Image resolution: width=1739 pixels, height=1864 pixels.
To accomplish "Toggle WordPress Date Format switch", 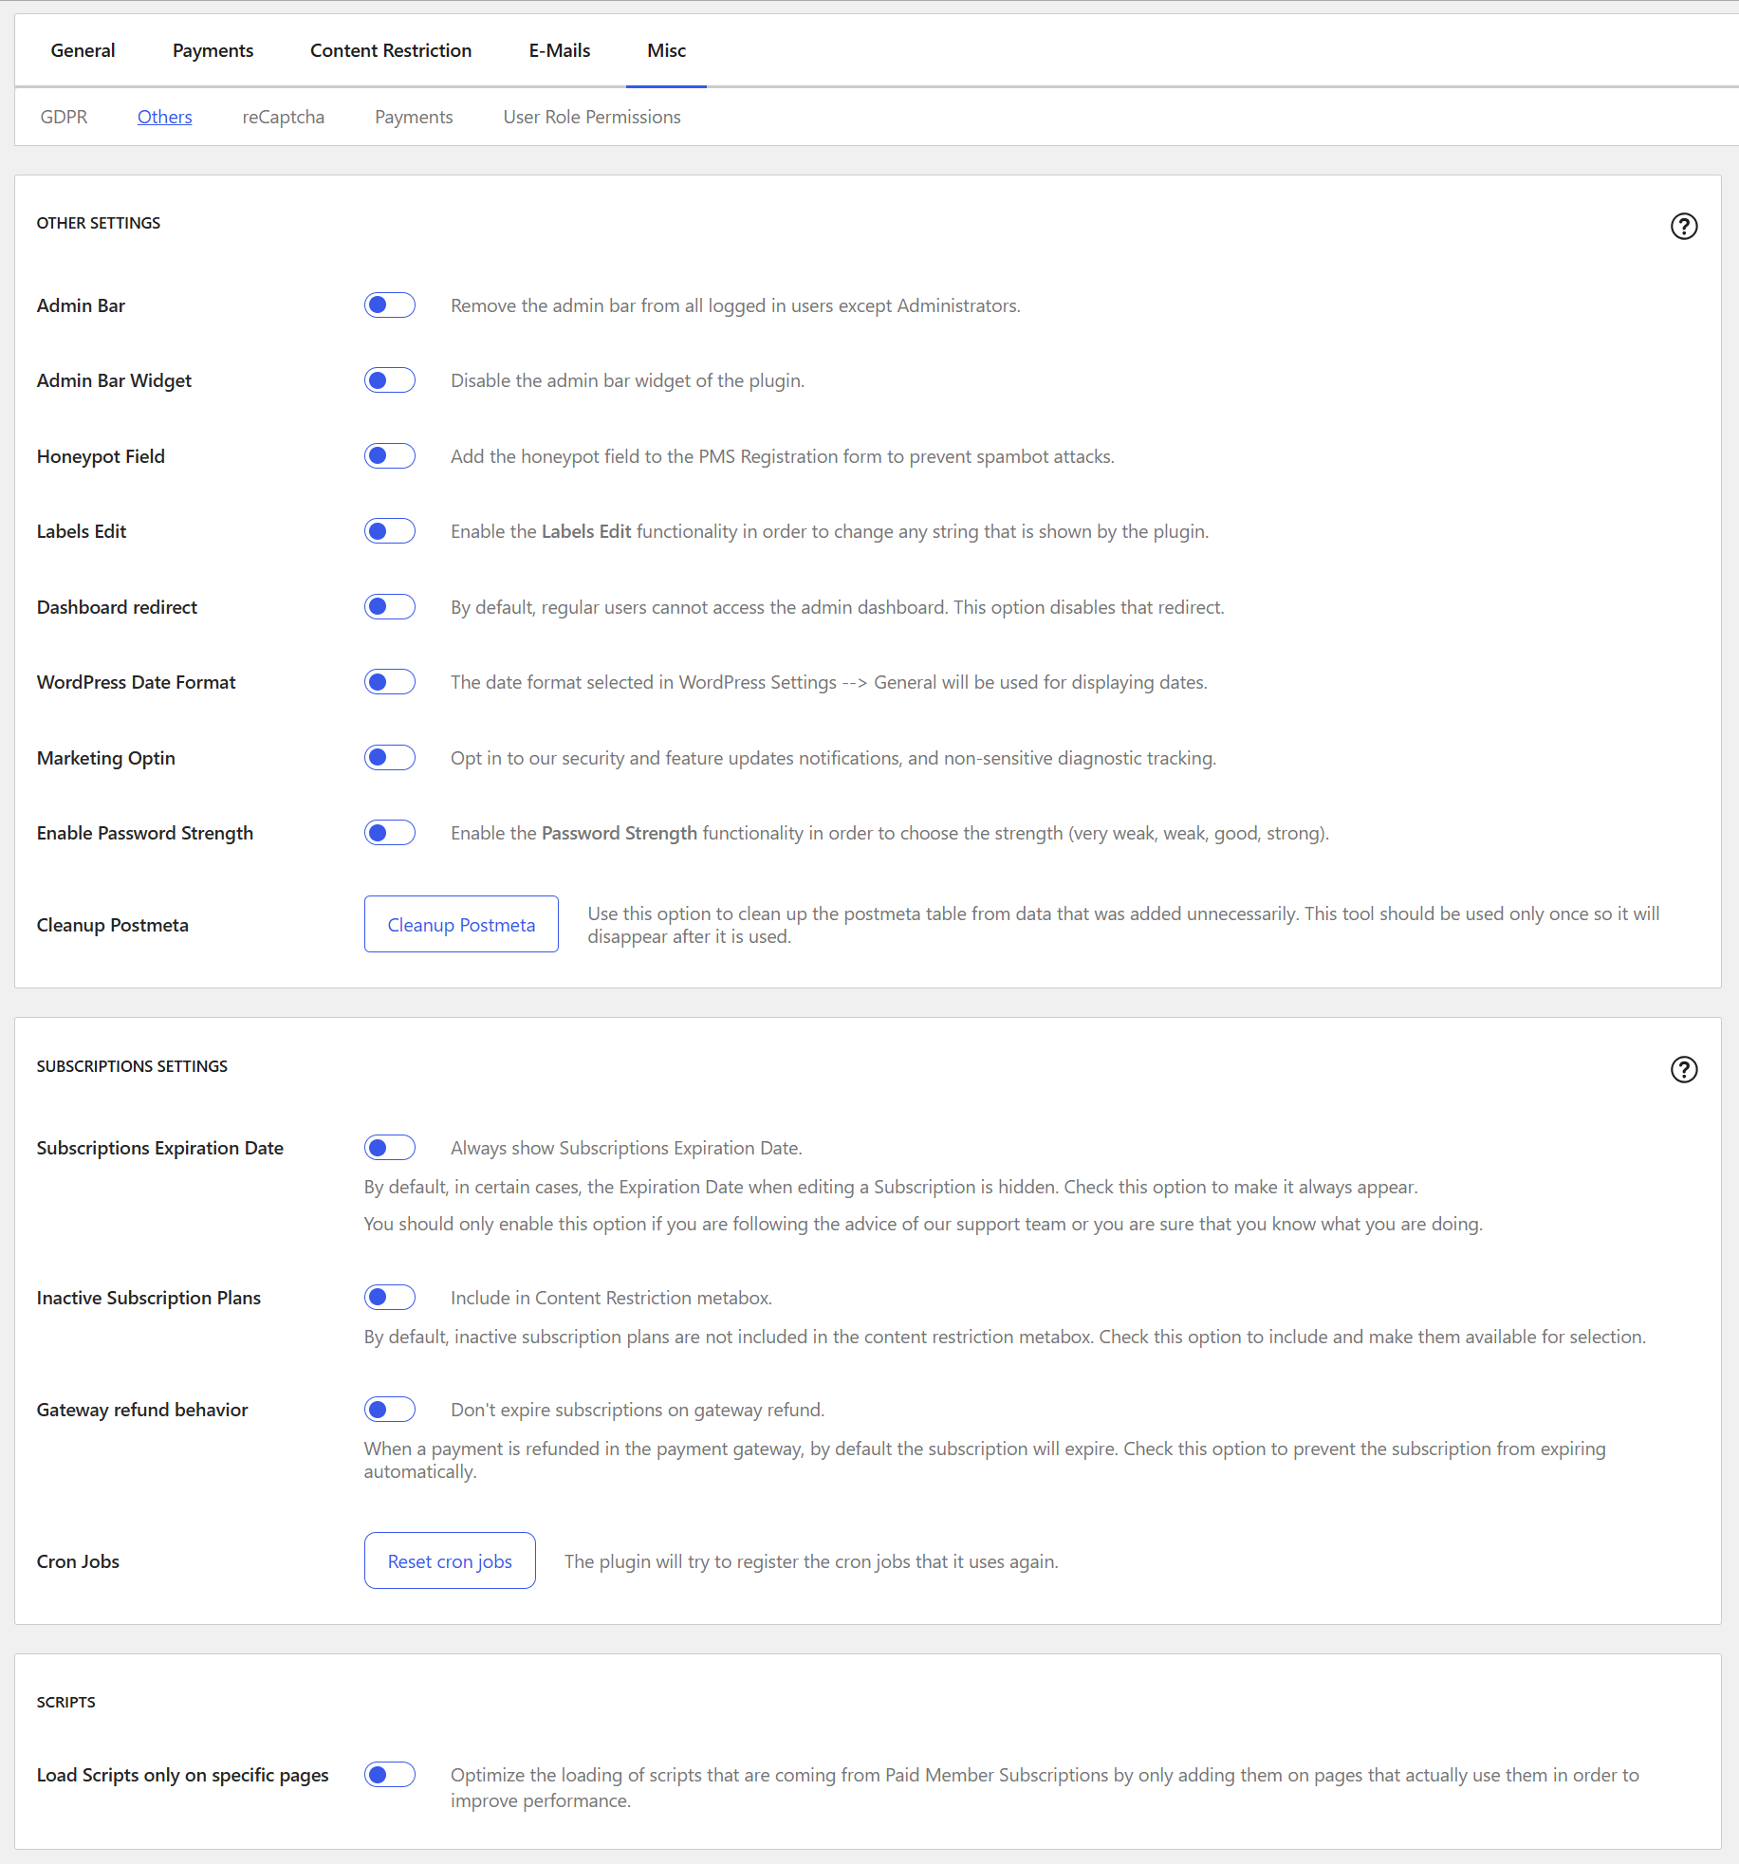I will tap(390, 682).
